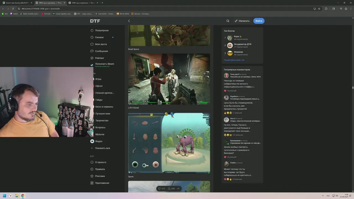Click Chrome icon in taskbar

23,196
